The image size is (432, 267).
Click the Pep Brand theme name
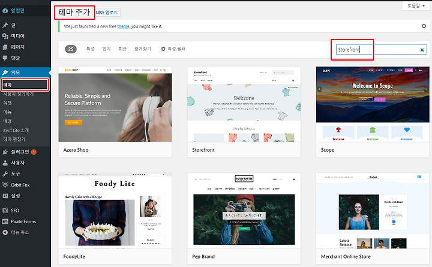pyautogui.click(x=203, y=257)
